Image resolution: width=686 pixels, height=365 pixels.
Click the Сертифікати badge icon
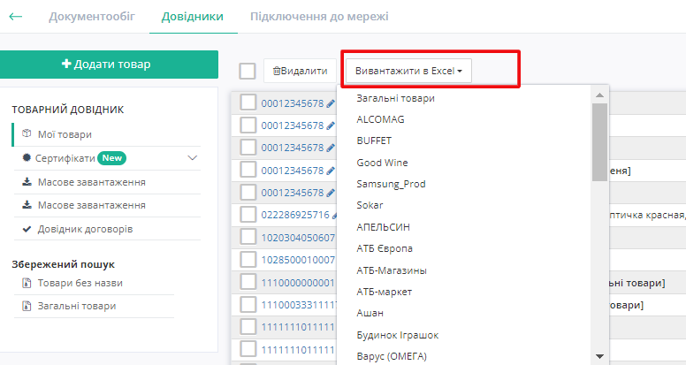[27, 157]
